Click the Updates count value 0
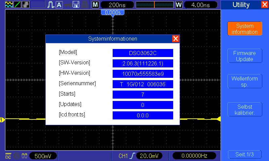Image resolution: width=269 pixels, height=161 pixels. tap(143, 105)
